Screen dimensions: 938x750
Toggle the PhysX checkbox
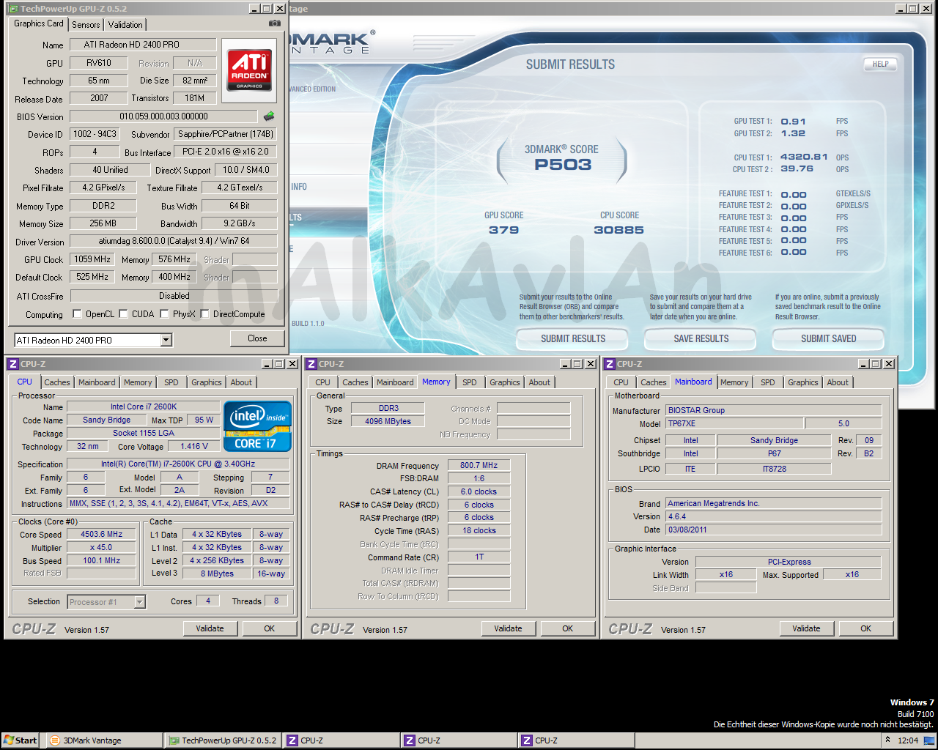pyautogui.click(x=164, y=314)
